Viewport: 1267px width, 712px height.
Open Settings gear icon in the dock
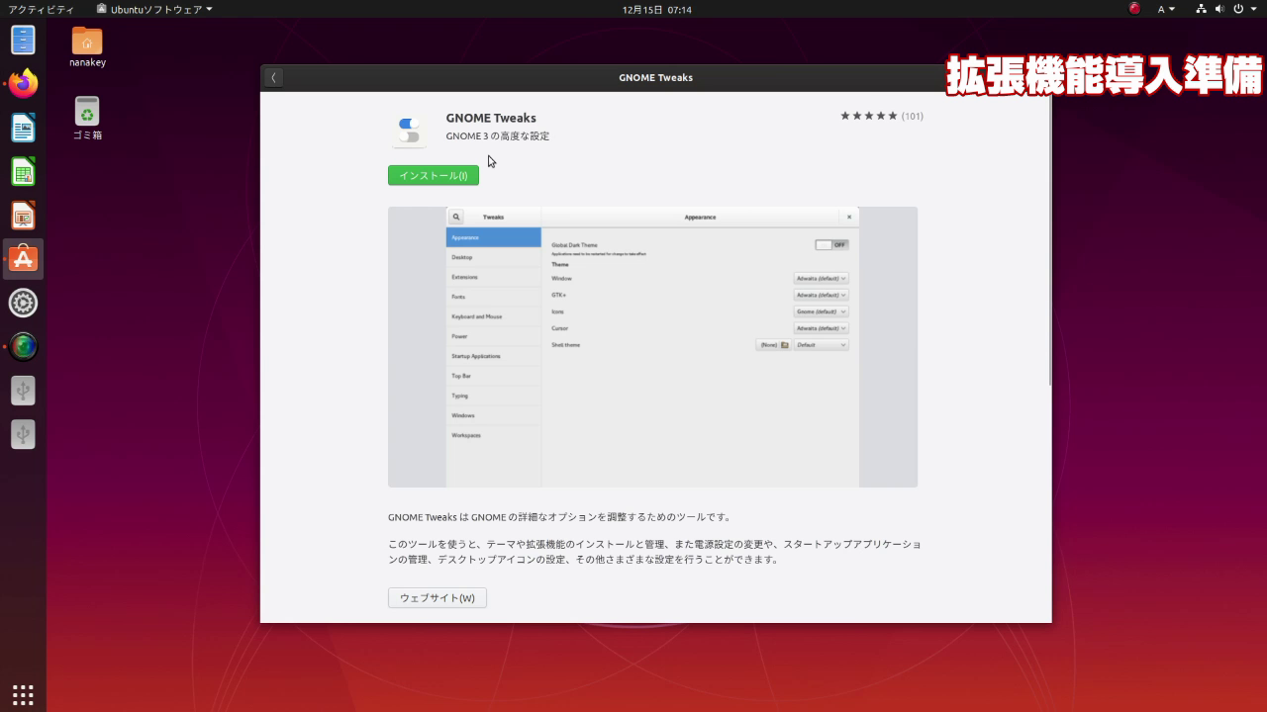23,303
